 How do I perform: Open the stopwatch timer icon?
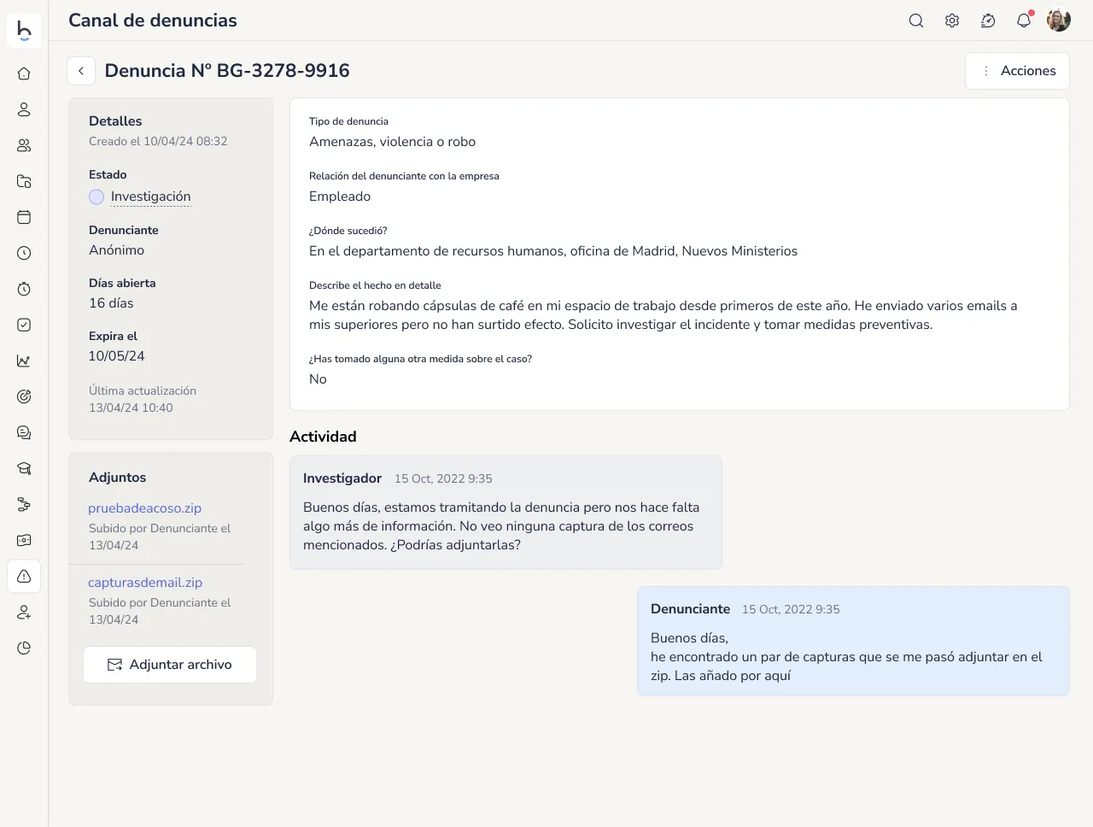[x=24, y=289]
